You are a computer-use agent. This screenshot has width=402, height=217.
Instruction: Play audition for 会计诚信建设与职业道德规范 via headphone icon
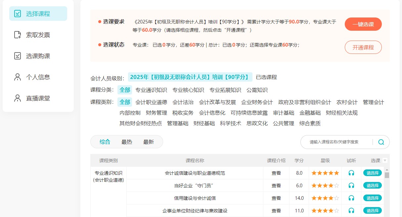(351, 173)
